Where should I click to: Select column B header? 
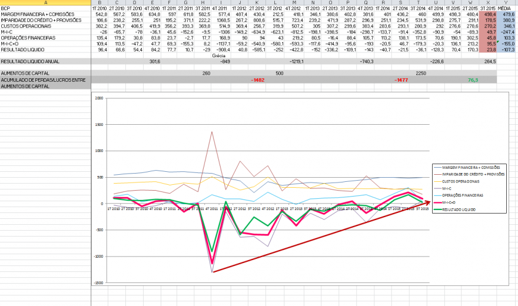99,2
